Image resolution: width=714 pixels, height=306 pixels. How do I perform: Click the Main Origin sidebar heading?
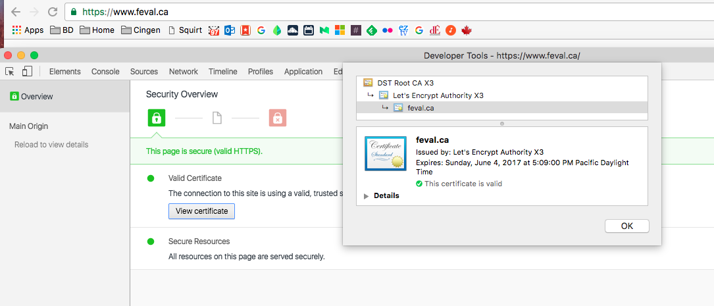click(x=29, y=126)
